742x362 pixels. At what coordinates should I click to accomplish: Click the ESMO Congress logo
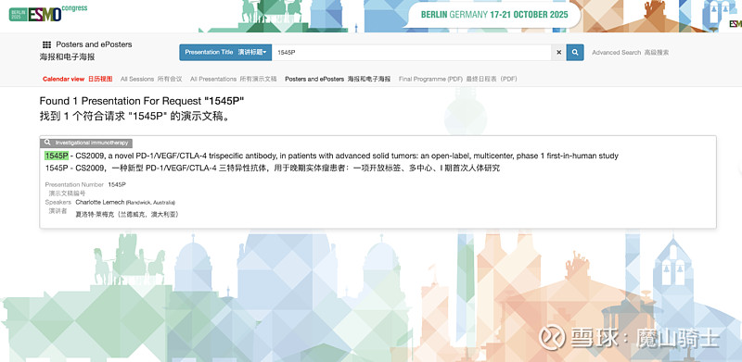click(48, 13)
